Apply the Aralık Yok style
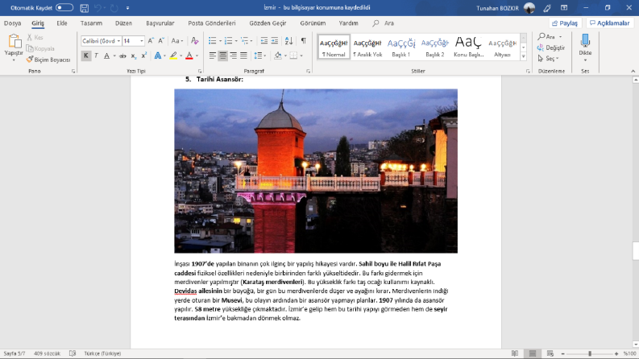 (367, 47)
